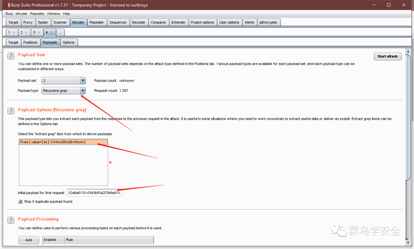The width and height of the screenshot is (414, 249).
Task: Select Intruder attack tab 2
Action: (x=21, y=33)
